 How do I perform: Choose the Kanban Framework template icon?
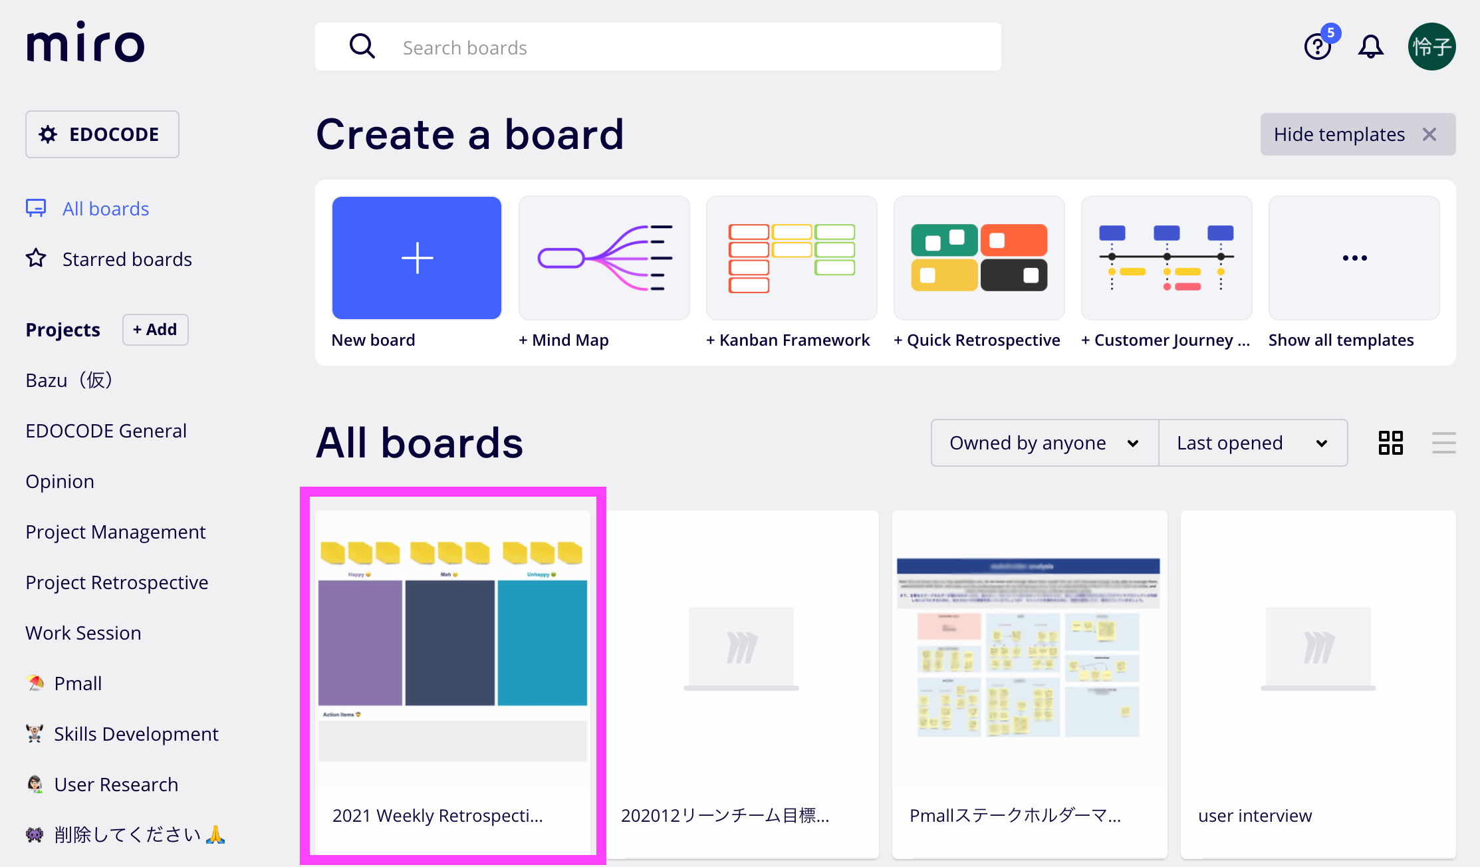[x=791, y=258]
